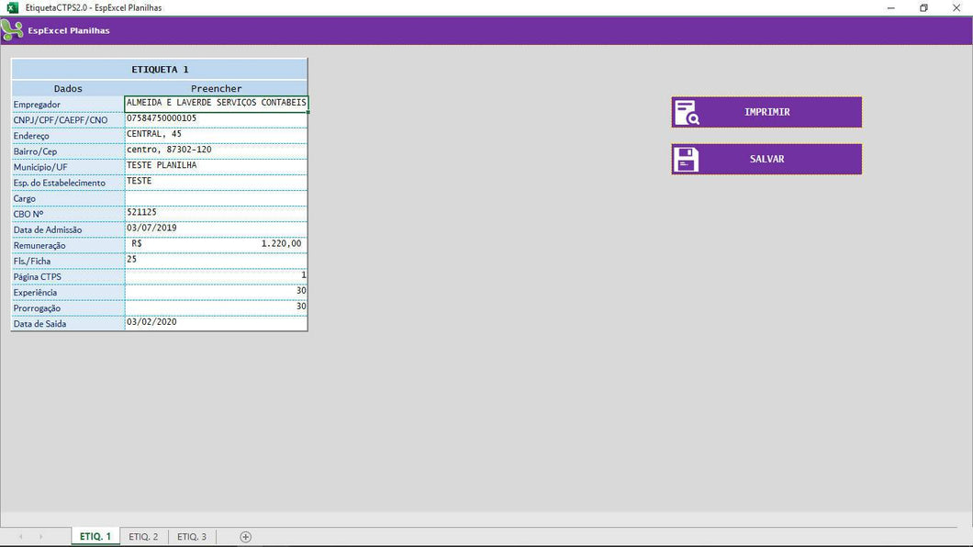Image resolution: width=973 pixels, height=547 pixels.
Task: Switch to the ETIQ. 3 sheet tab
Action: tap(192, 537)
